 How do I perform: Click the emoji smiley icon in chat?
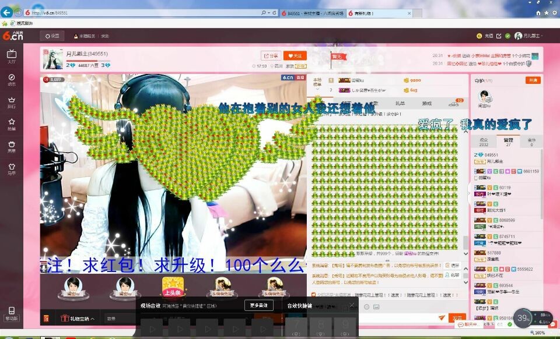tap(367, 306)
